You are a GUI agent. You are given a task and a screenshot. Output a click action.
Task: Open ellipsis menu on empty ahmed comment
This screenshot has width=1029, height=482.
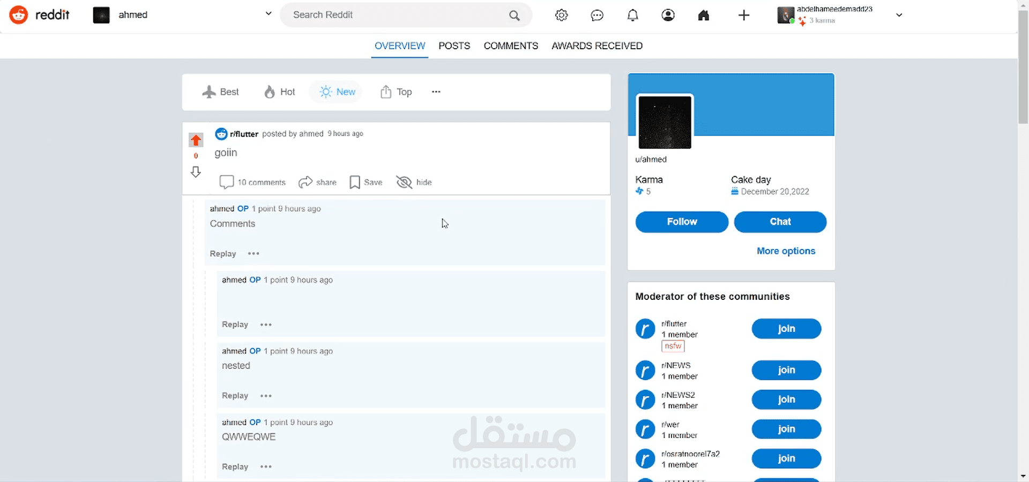pos(266,325)
